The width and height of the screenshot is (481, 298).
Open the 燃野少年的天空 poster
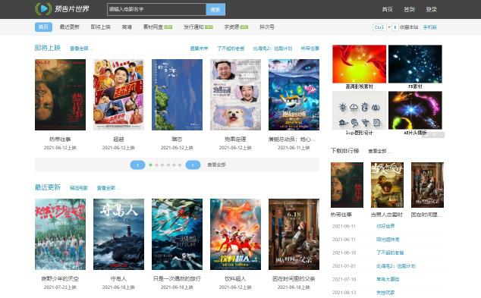click(x=60, y=234)
